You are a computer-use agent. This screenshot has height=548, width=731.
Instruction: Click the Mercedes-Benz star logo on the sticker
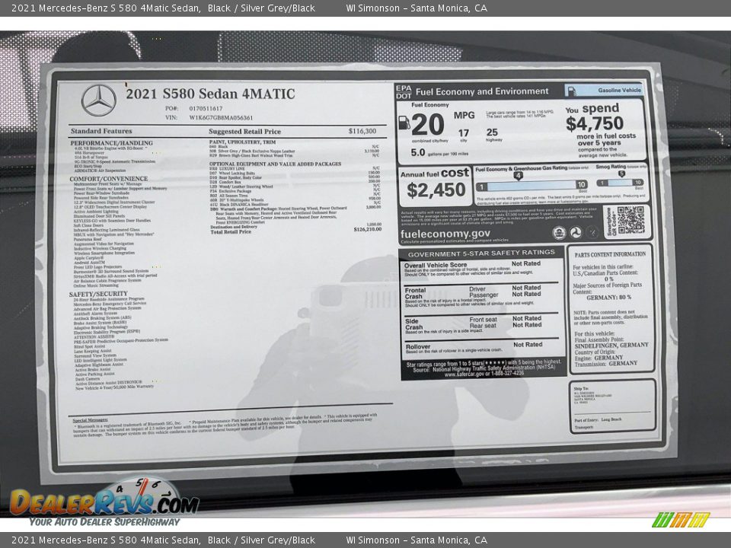pos(99,100)
